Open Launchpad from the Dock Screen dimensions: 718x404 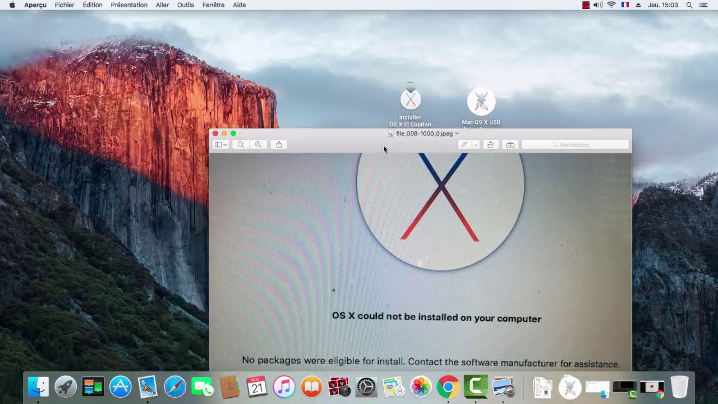tap(66, 387)
